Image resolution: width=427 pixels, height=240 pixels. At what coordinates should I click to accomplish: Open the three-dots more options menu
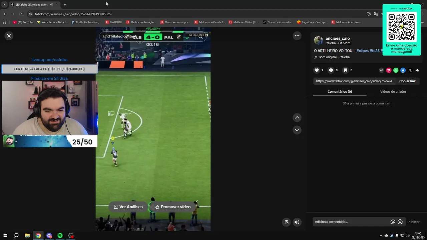pos(297,36)
